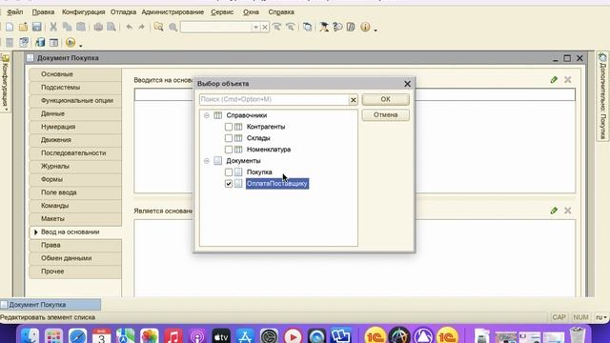Switch to the Прочее tab

coord(75,272)
